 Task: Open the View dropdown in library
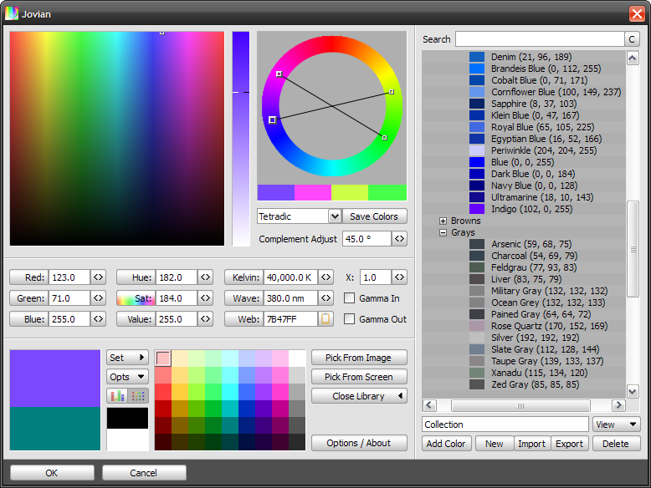(616, 424)
